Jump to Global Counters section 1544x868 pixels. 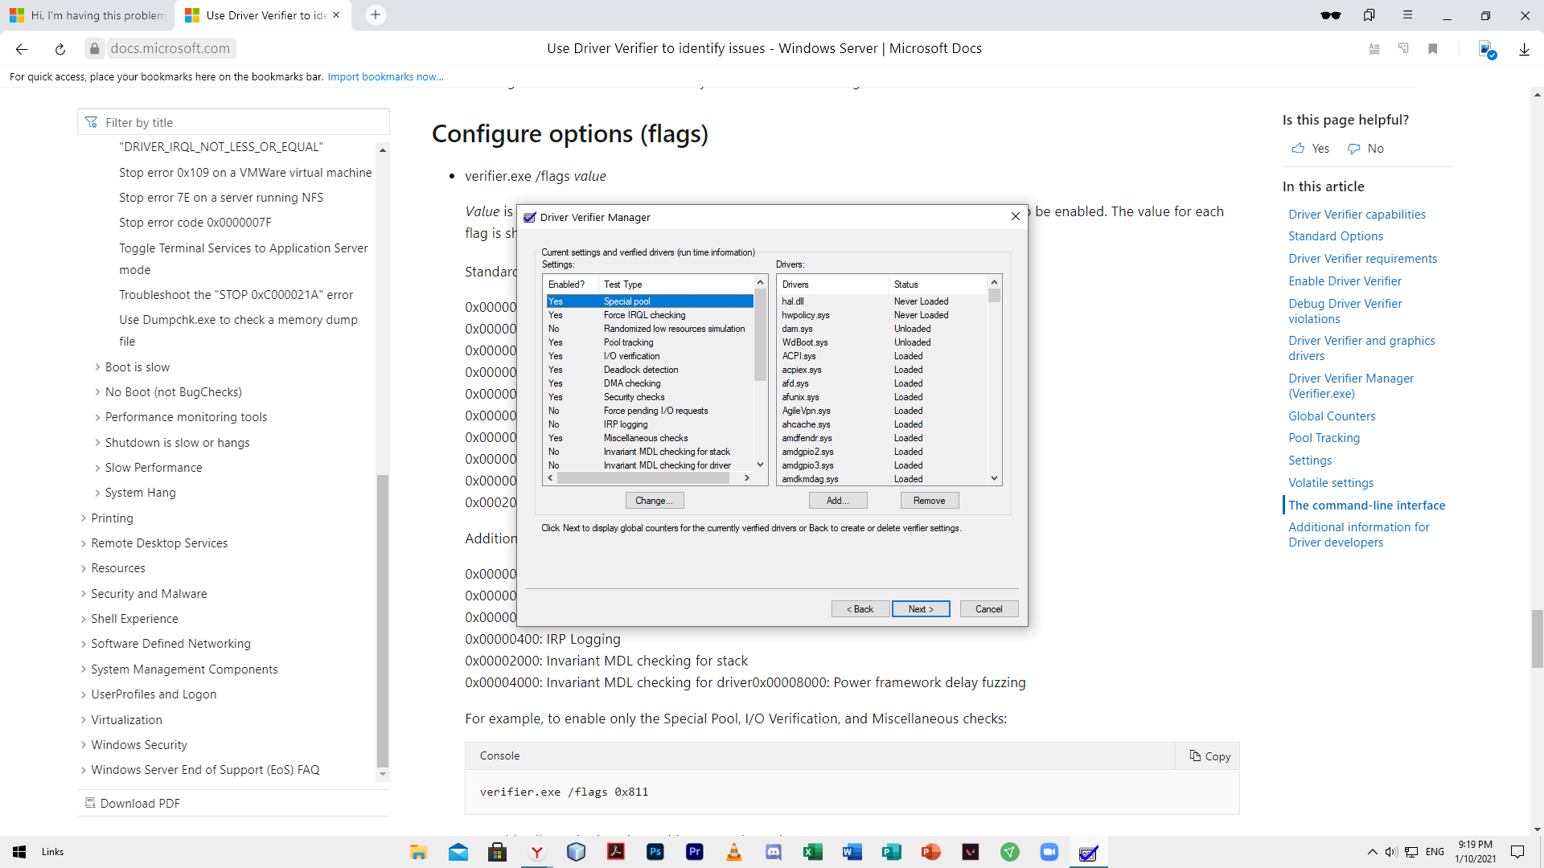point(1332,416)
